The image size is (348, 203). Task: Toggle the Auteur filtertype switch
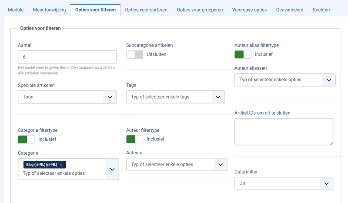(135, 139)
